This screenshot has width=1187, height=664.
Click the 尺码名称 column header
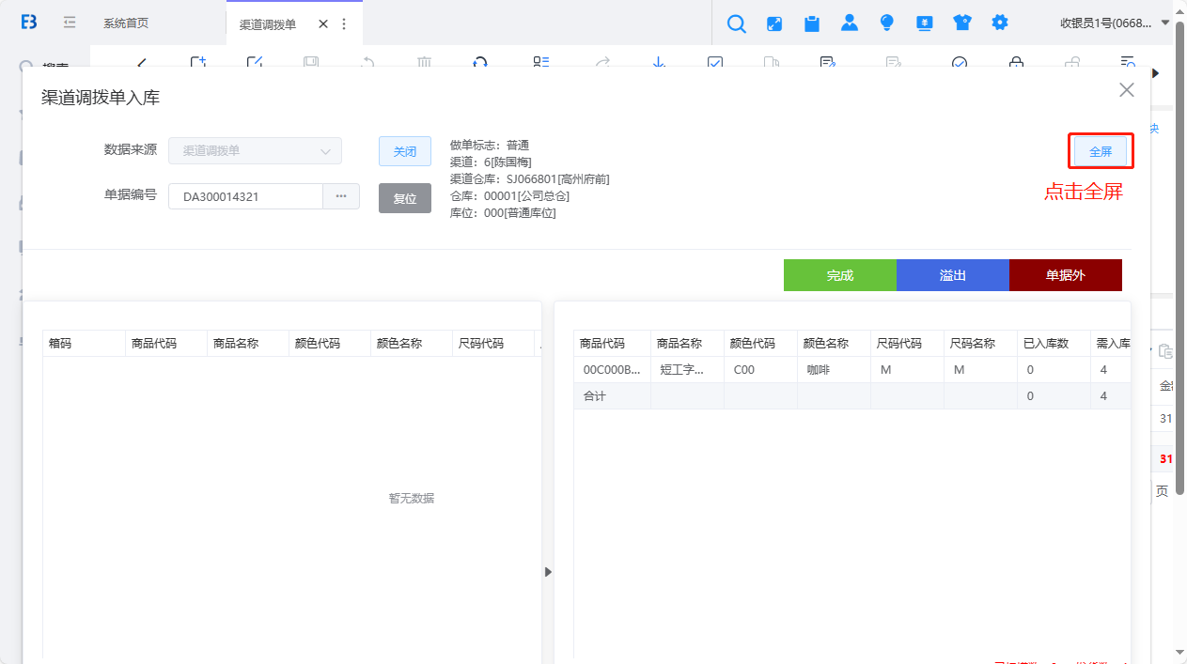coord(980,344)
